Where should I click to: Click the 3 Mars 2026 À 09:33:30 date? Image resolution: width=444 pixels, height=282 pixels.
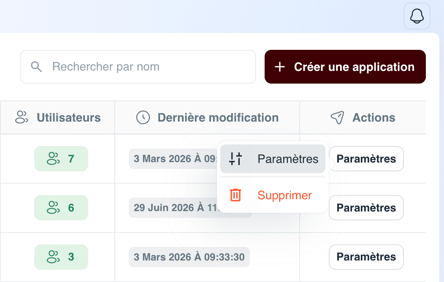tap(189, 257)
